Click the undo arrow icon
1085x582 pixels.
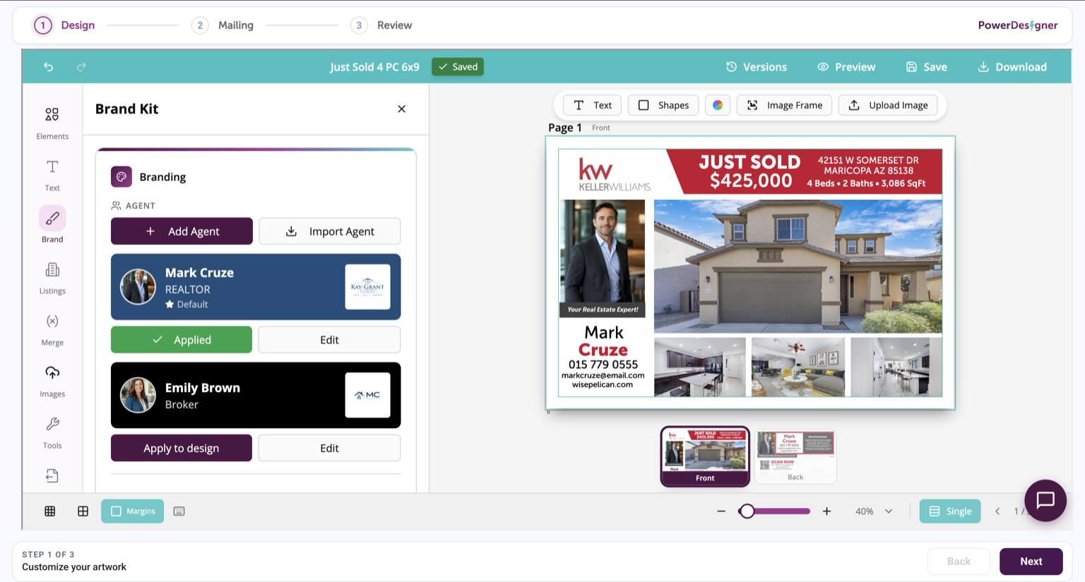click(x=49, y=66)
